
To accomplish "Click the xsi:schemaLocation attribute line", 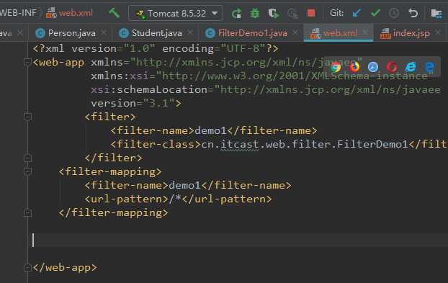I will [266, 90].
